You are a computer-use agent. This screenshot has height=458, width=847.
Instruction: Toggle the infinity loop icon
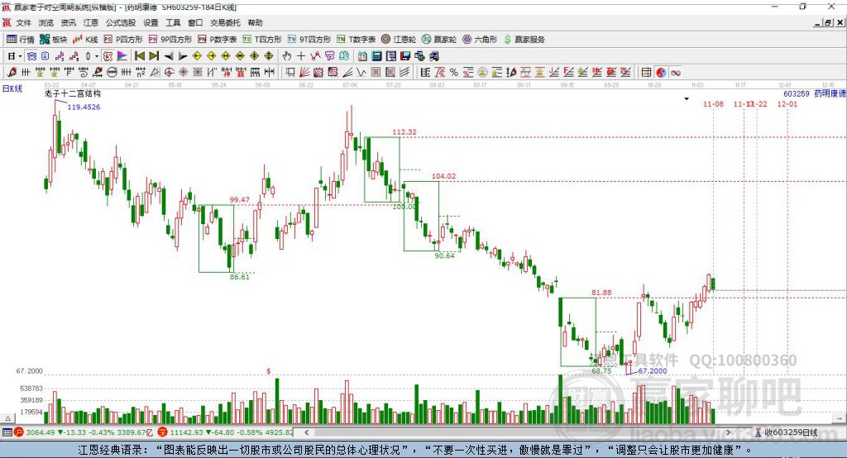point(675,73)
